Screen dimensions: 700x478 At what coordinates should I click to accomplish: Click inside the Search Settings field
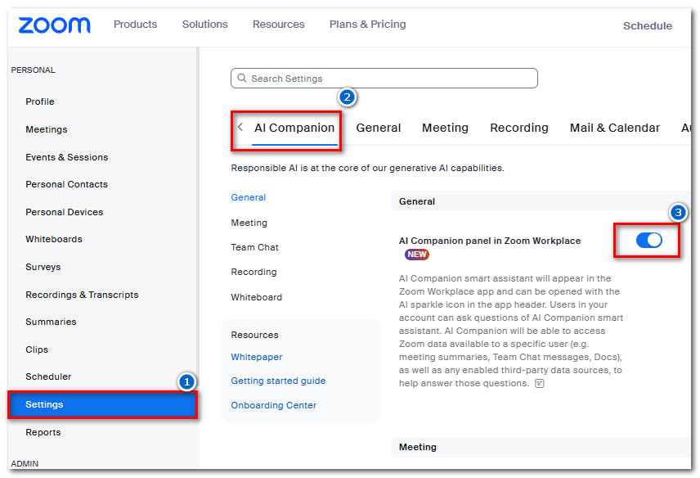(x=384, y=79)
